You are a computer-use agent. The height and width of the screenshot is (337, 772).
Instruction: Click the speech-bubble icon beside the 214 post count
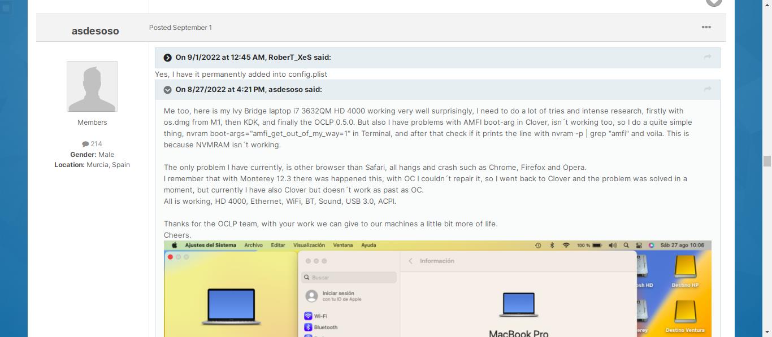(x=86, y=143)
